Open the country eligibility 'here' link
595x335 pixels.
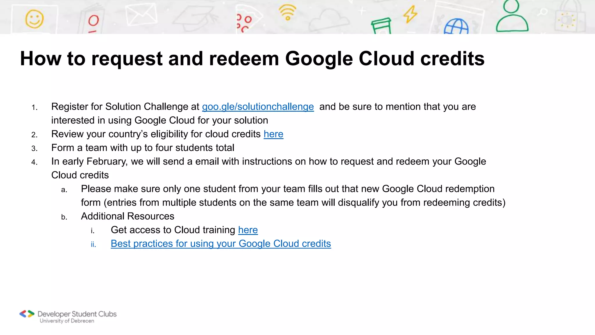coord(273,134)
